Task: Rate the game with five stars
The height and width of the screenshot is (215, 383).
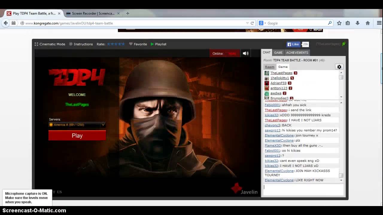Action: tap(123, 44)
